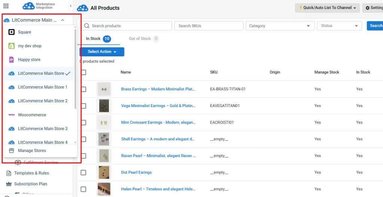This screenshot has width=383, height=197.
Task: Click the EACROISTI01 SKU cell
Action: tap(222, 122)
